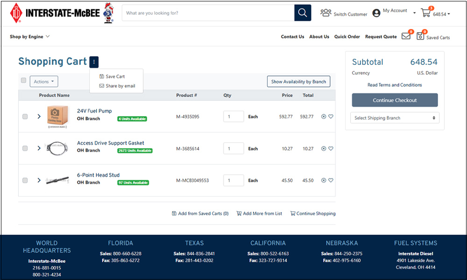The height and width of the screenshot is (280, 467).
Task: Open the Saved Carts icon
Action: click(420, 36)
